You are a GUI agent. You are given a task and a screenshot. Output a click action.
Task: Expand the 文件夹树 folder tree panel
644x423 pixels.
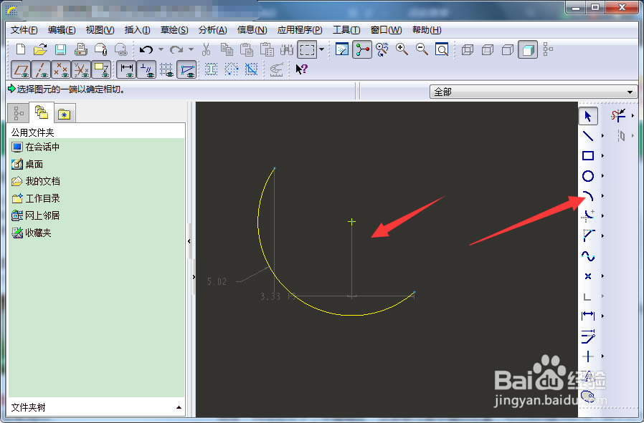point(179,407)
